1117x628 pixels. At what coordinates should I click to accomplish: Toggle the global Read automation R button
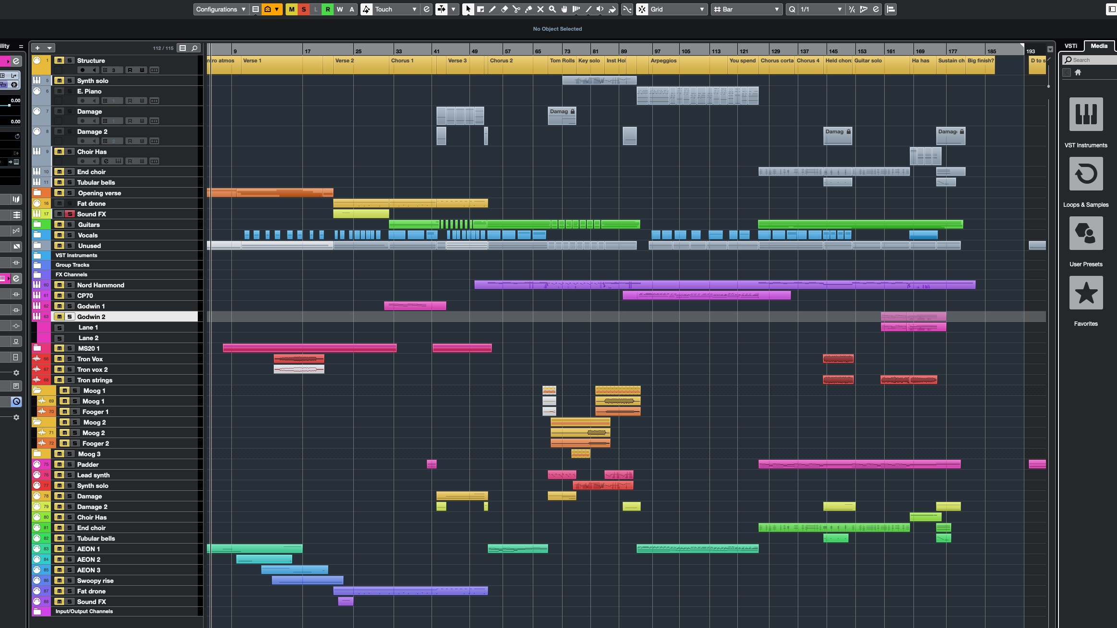tap(327, 9)
